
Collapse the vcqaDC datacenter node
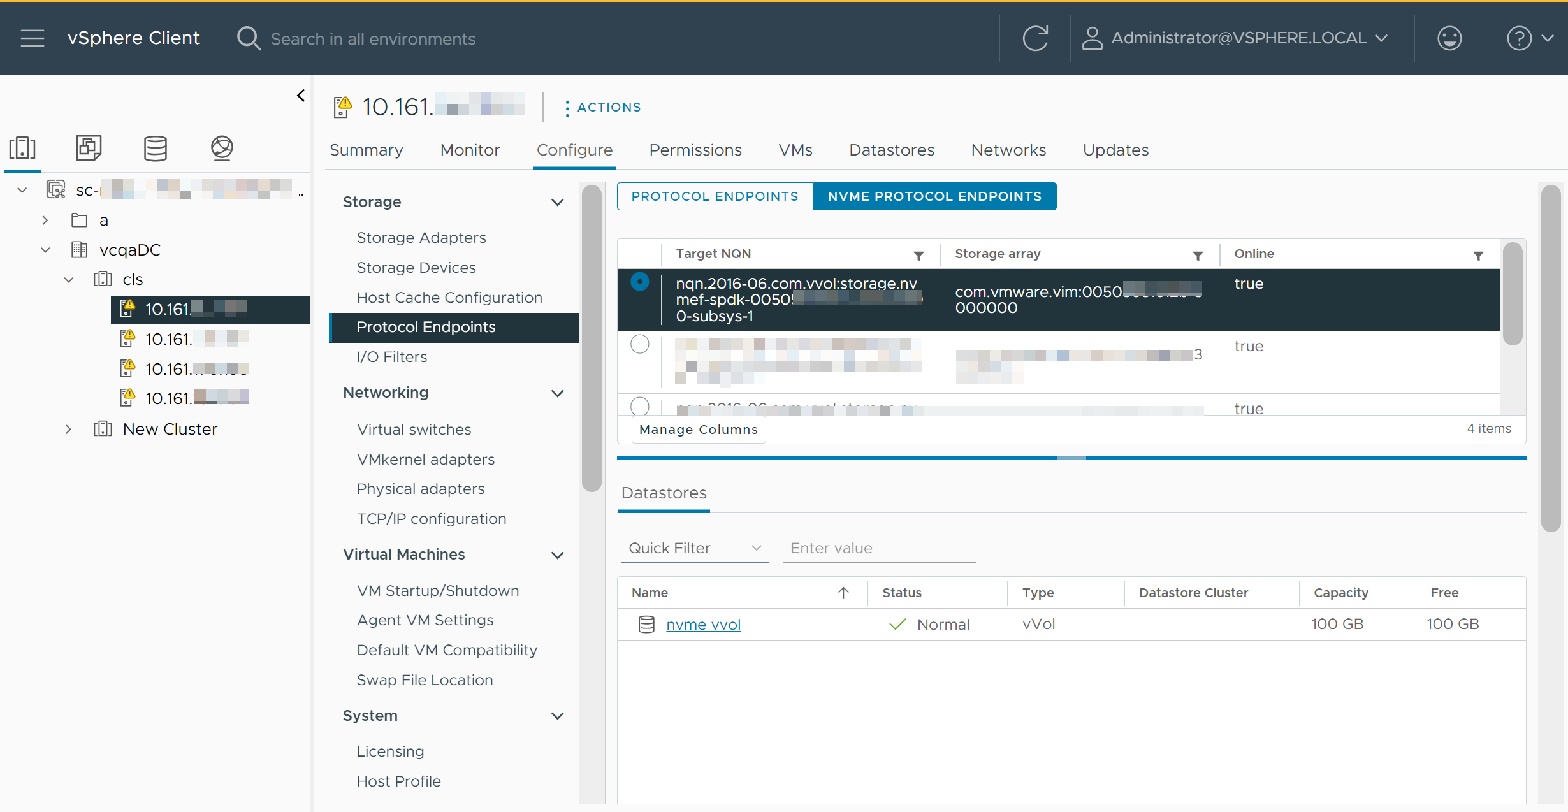pyautogui.click(x=45, y=250)
